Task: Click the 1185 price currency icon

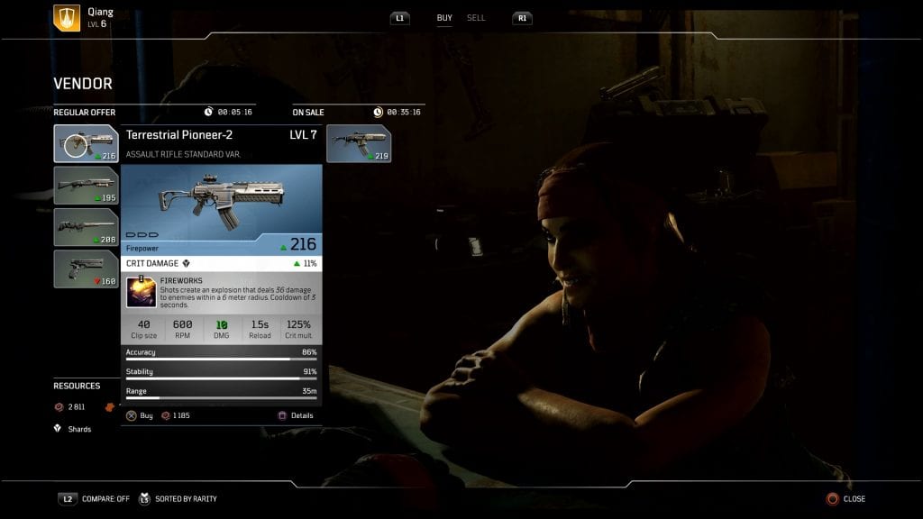Action: pos(166,415)
